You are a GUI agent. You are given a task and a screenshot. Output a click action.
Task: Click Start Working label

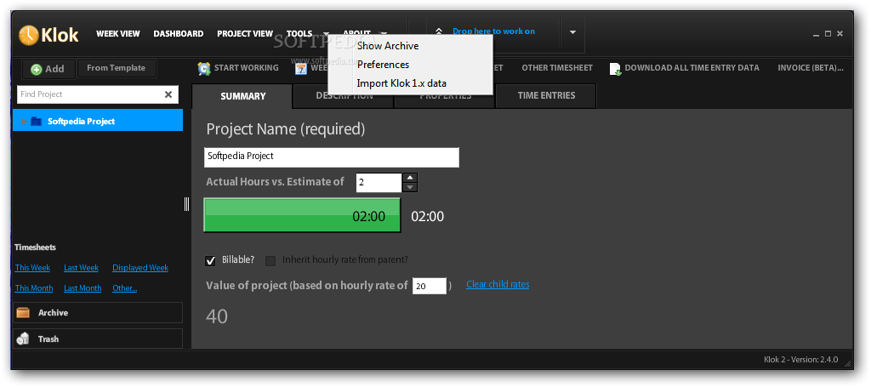point(246,68)
